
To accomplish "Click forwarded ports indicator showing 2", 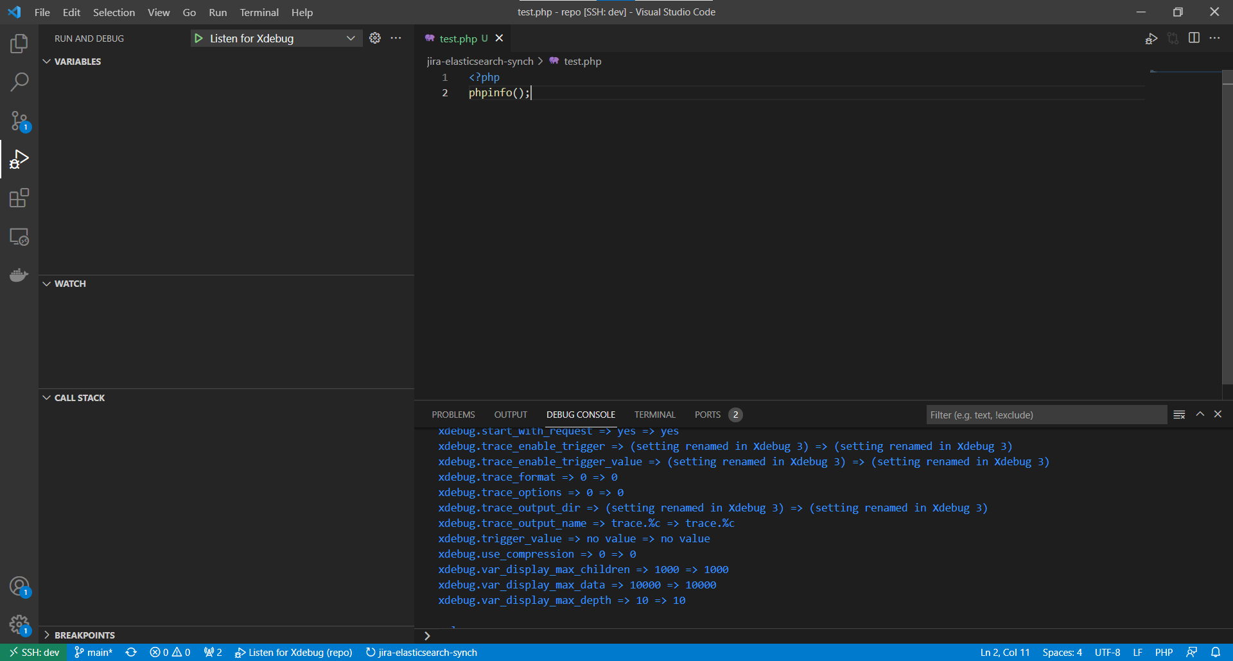I will pos(213,653).
